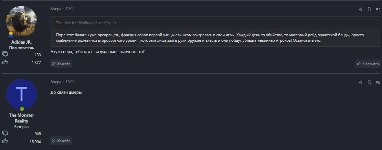Report post #8 with the Жалоба button

[61, 141]
